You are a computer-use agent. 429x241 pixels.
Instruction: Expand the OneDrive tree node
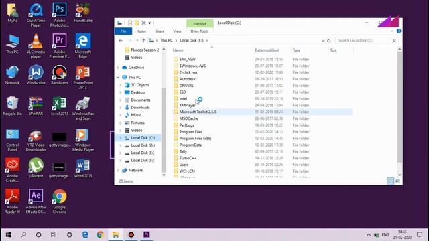[x=118, y=68]
